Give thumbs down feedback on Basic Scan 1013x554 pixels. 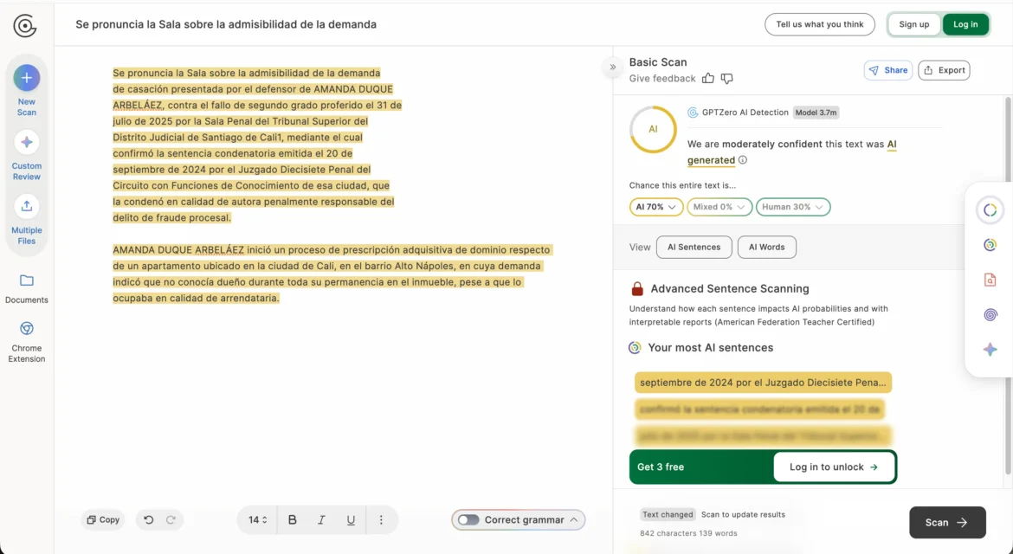click(726, 78)
